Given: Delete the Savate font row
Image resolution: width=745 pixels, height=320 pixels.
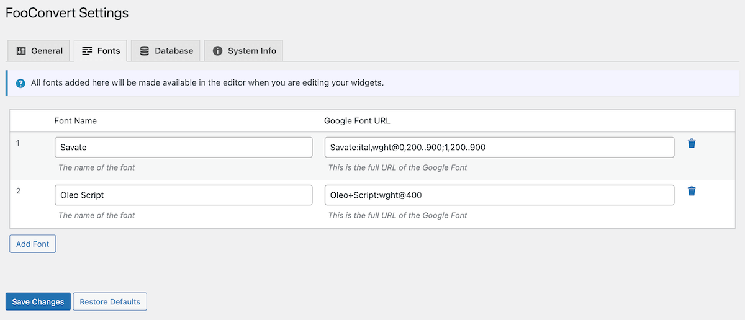Looking at the screenshot, I should [x=692, y=143].
